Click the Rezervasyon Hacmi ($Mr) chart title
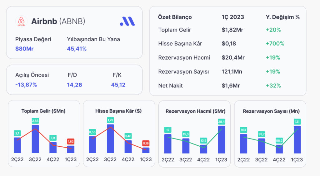The height and width of the screenshot is (176, 320). tap(196, 111)
